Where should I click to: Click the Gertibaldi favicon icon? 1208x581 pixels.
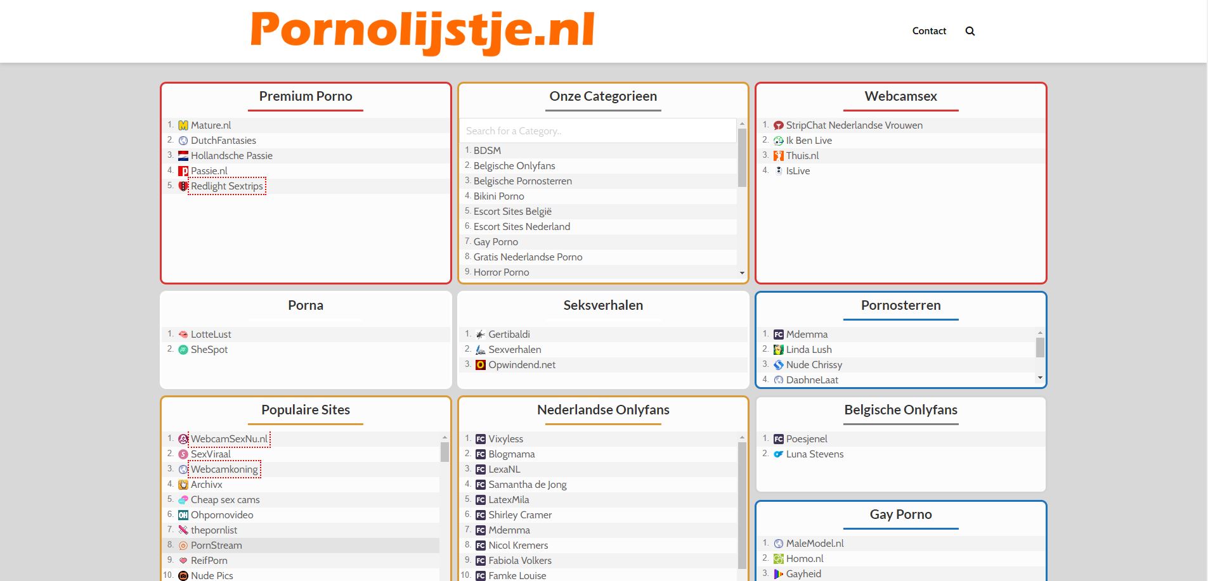click(x=481, y=335)
